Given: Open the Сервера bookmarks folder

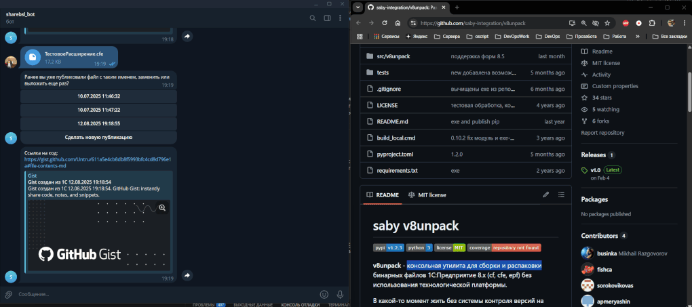Looking at the screenshot, I should (x=446, y=36).
